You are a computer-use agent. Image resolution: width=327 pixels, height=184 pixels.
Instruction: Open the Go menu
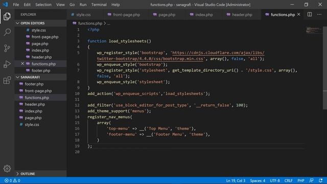tap(72, 5)
